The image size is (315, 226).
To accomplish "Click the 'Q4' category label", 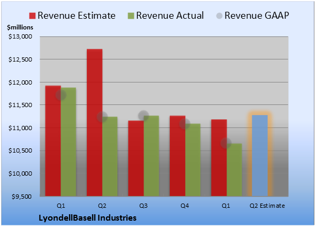I will coord(185,206).
